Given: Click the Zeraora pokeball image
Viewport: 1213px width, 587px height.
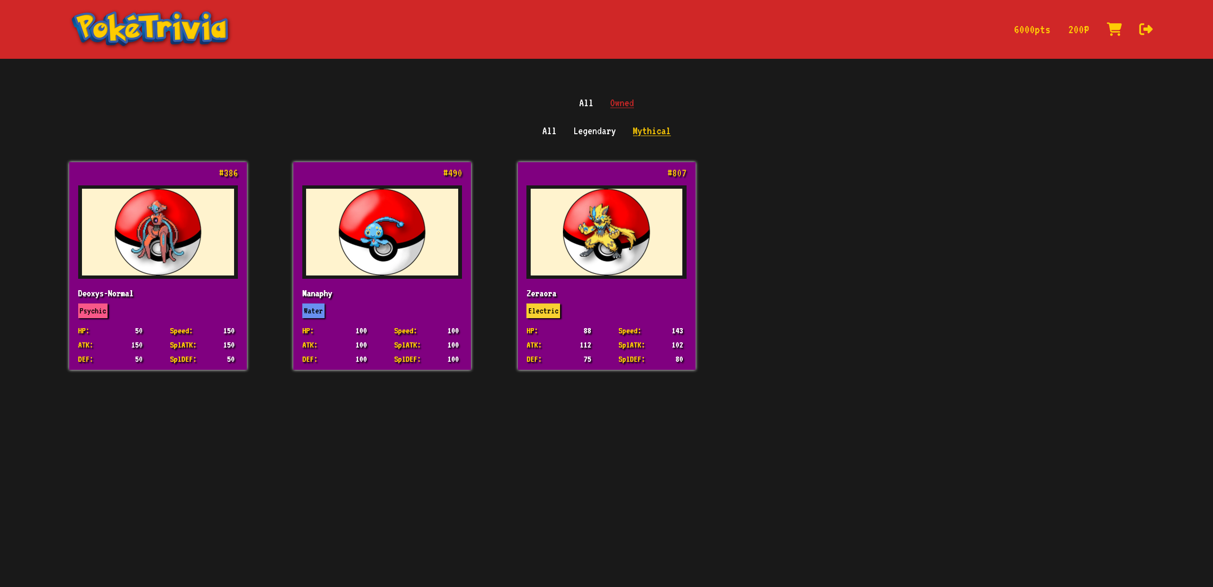Looking at the screenshot, I should pyautogui.click(x=606, y=232).
